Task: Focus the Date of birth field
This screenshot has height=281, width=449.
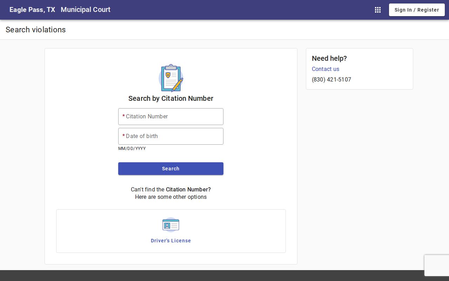Action: coord(171,136)
